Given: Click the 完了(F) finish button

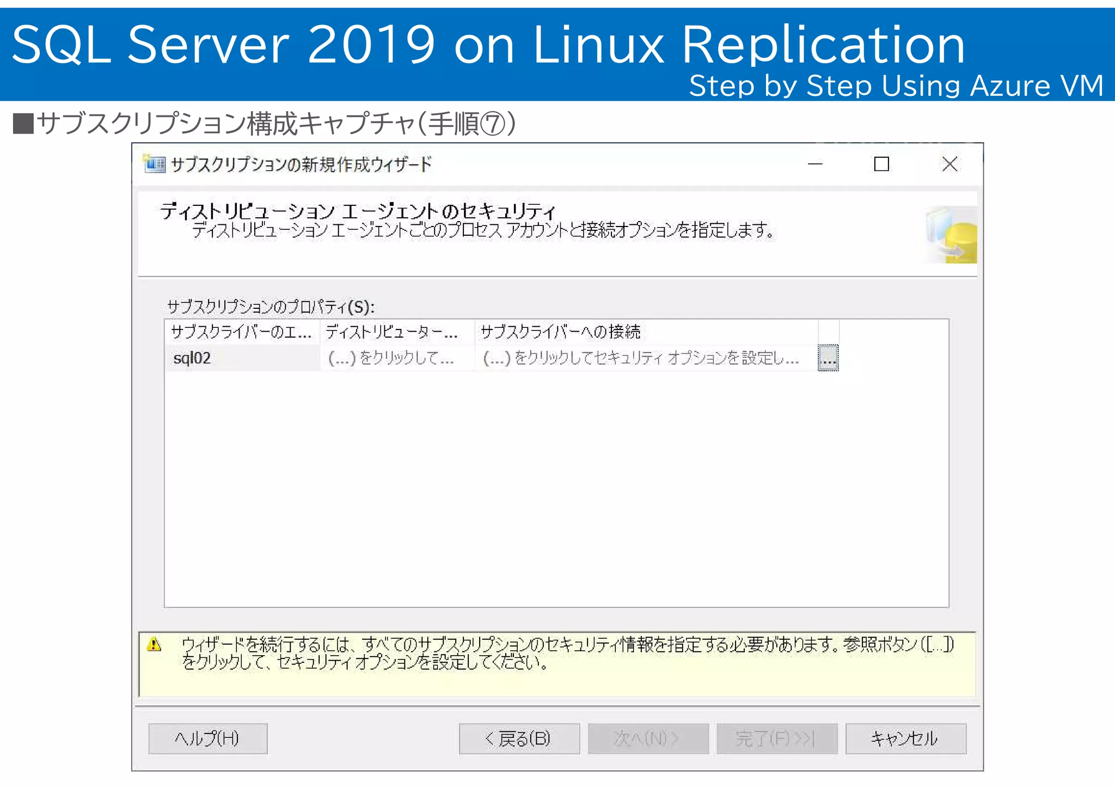Looking at the screenshot, I should tap(777, 738).
